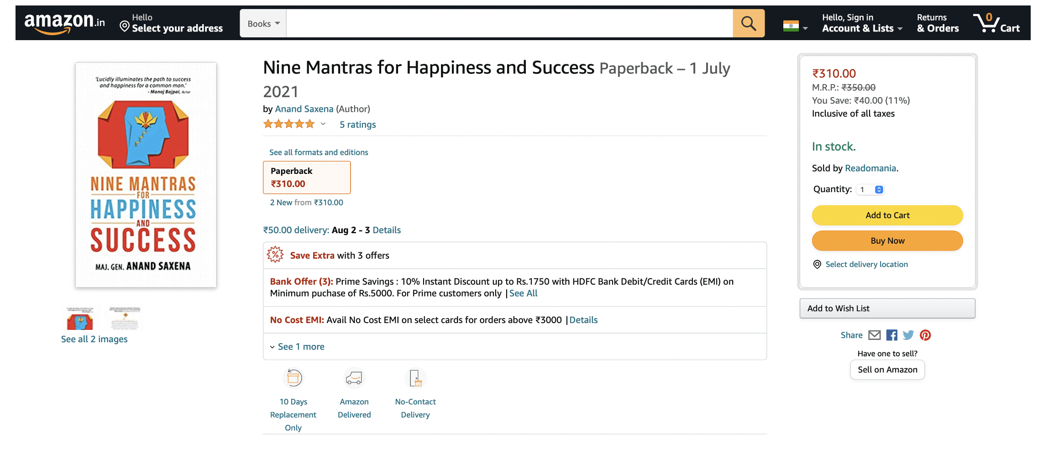Open No Cost EMI Details link
This screenshot has height=449, width=1038.
[x=583, y=320]
